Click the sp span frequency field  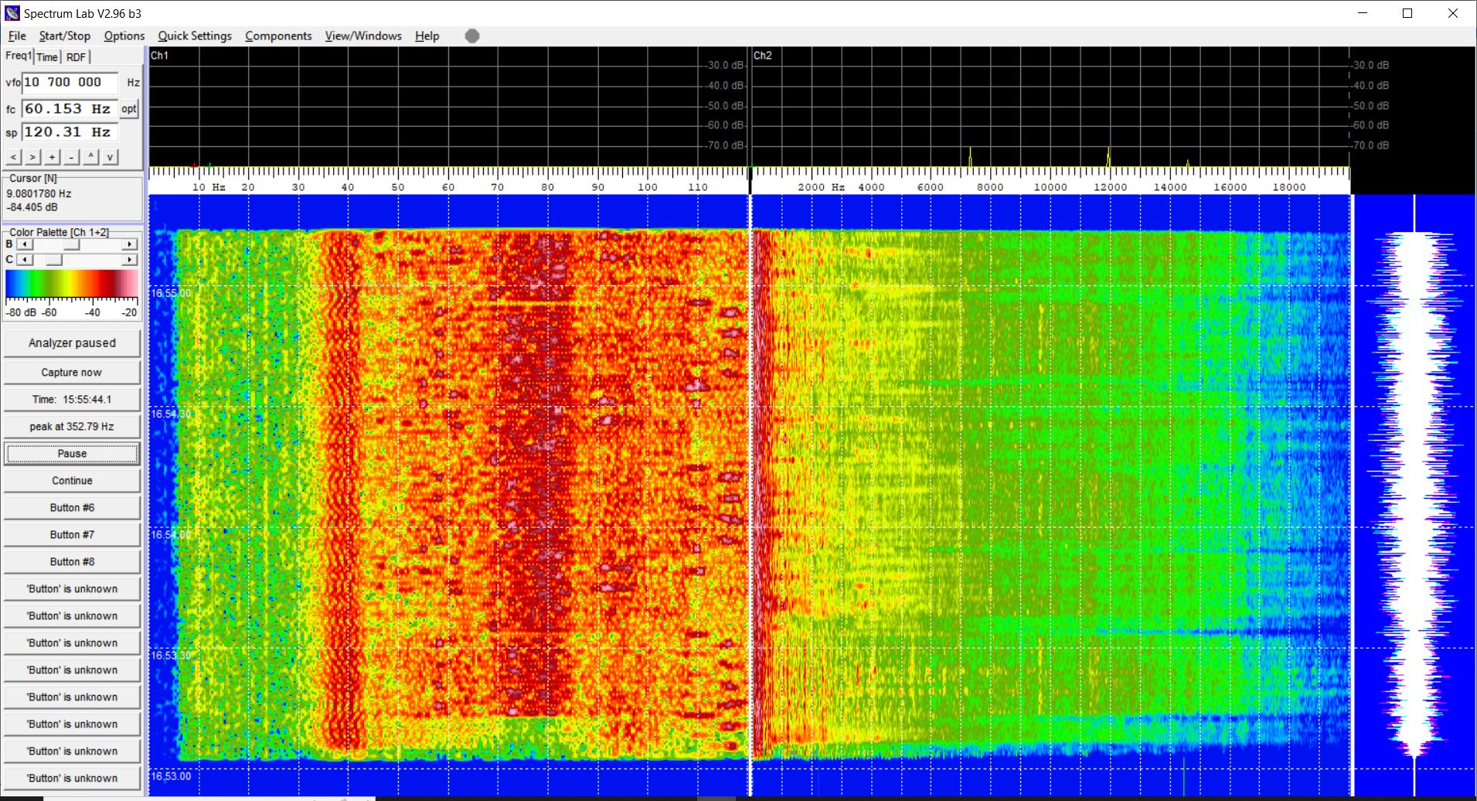pos(70,132)
